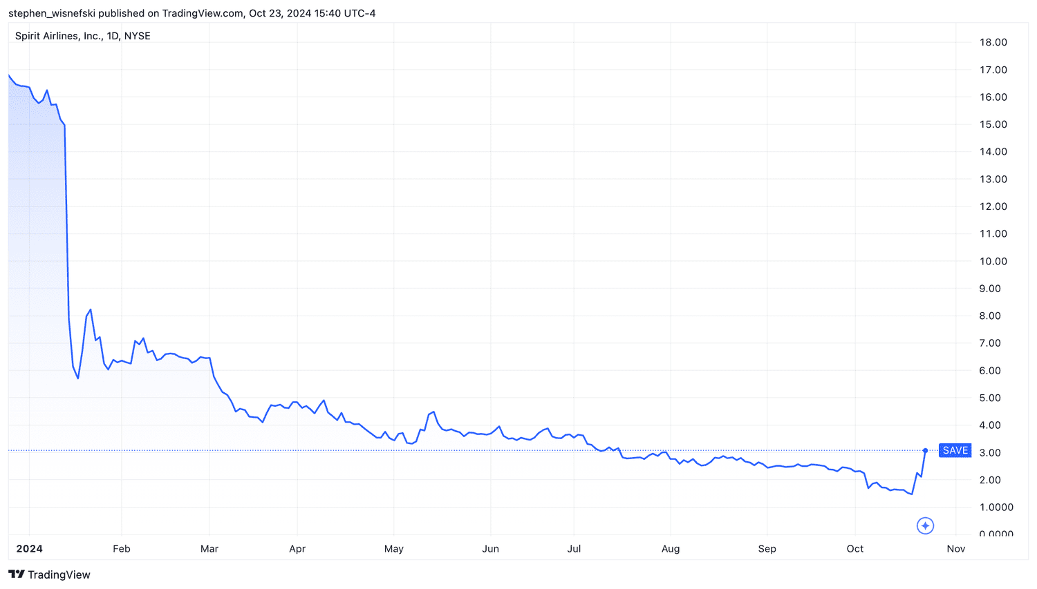Click the 8.00 price axis label
This screenshot has height=589, width=1037.
pos(990,316)
